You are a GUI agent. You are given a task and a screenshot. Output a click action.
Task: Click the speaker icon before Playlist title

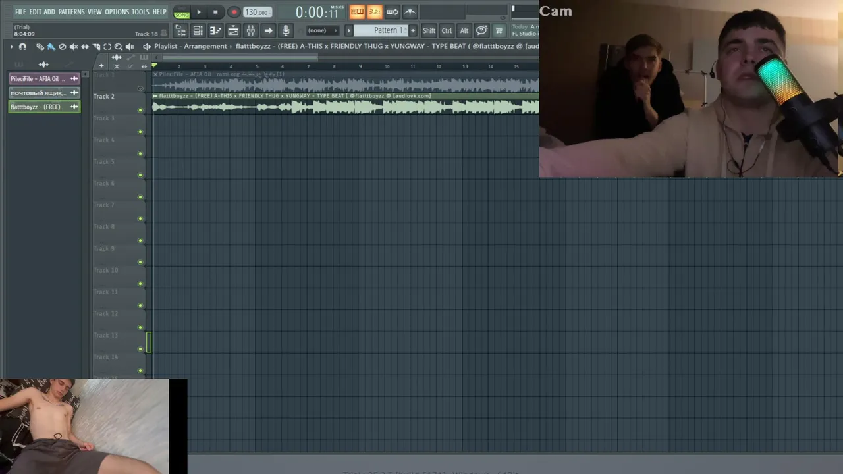(147, 47)
